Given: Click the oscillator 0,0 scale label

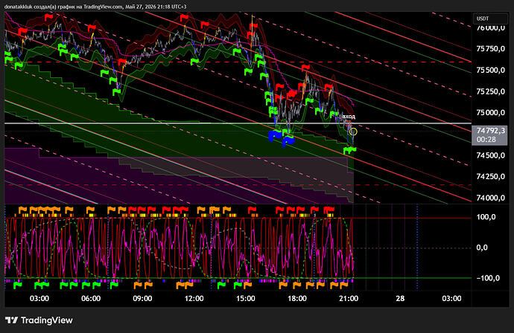Looking at the screenshot, I should pos(482,248).
